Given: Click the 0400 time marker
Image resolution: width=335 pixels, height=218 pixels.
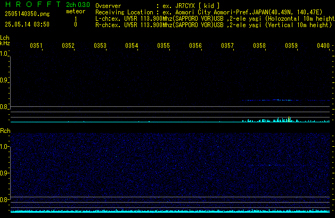Looking at the screenshot, I should tap(323, 46).
